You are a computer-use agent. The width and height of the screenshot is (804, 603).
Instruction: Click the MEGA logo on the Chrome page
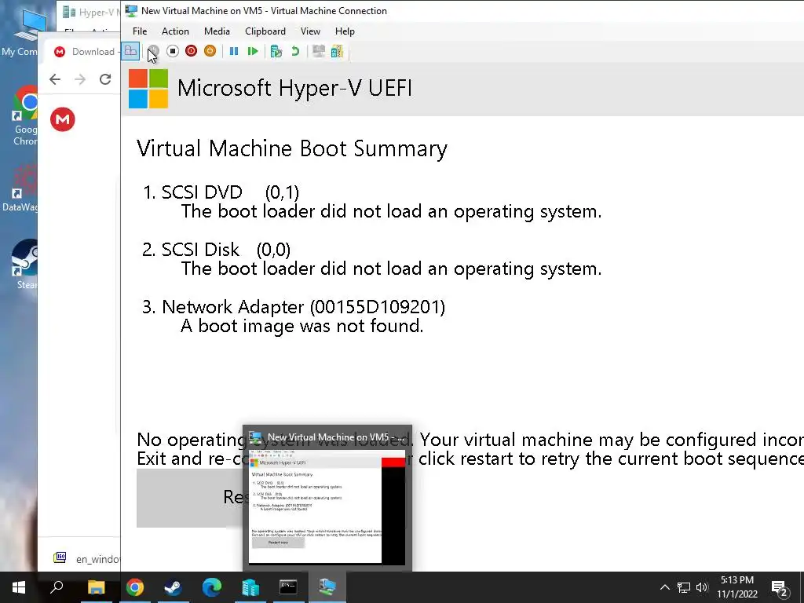[63, 119]
